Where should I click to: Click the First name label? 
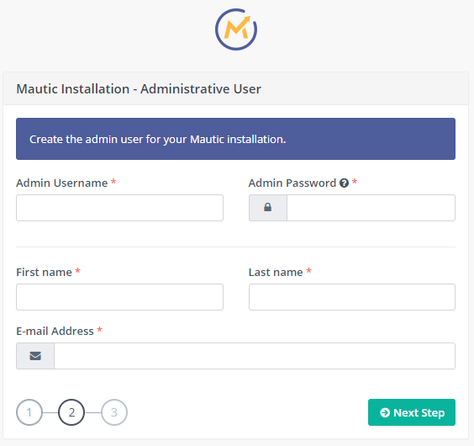point(45,272)
